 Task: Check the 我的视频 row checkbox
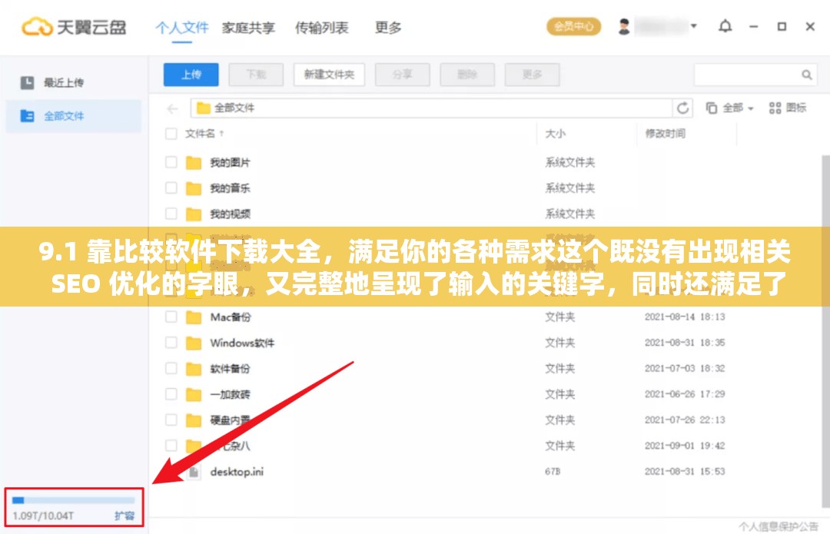(171, 214)
